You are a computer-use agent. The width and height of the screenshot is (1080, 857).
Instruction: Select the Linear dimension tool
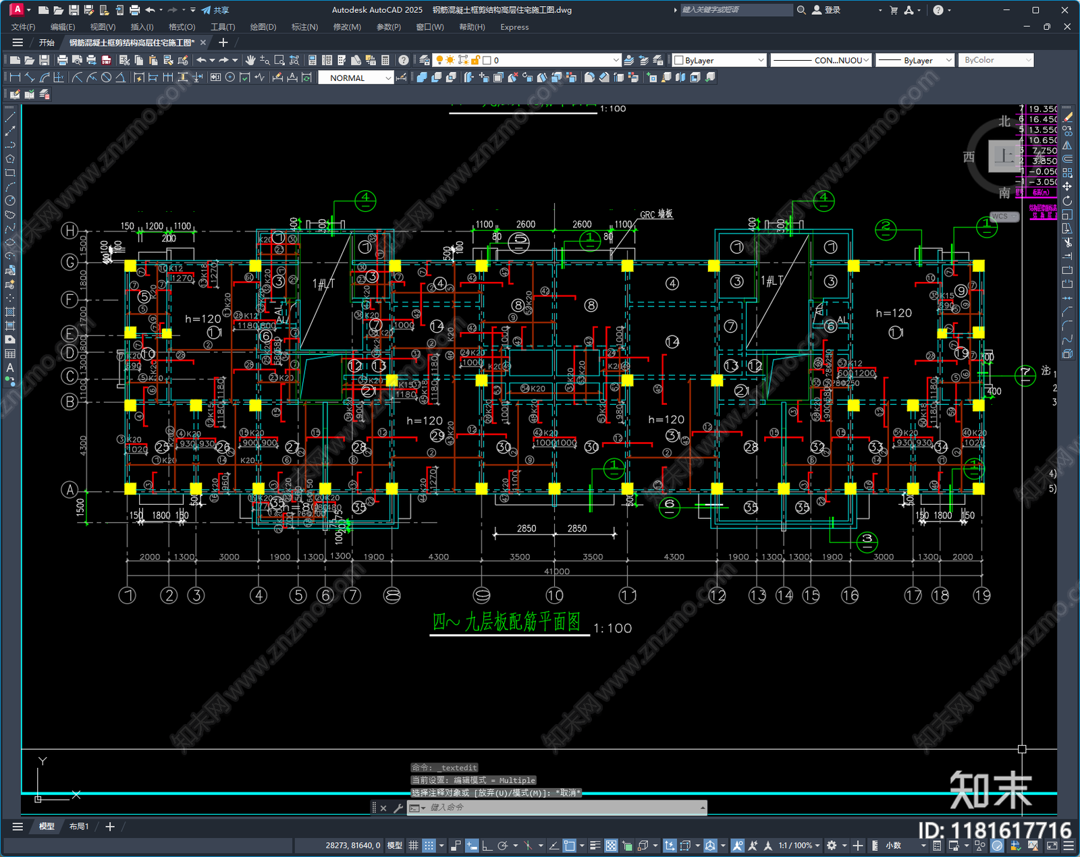15,78
